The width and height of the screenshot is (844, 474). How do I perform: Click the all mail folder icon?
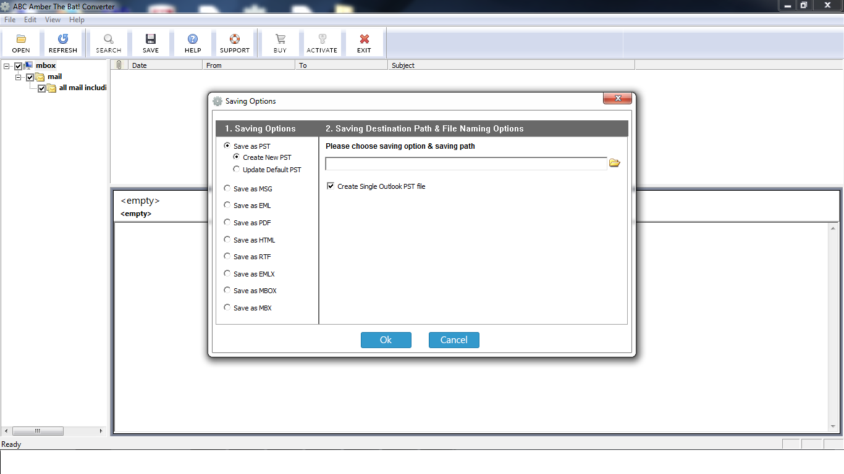52,88
